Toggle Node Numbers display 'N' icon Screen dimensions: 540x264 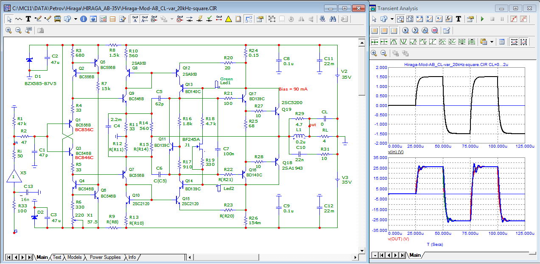(x=154, y=19)
